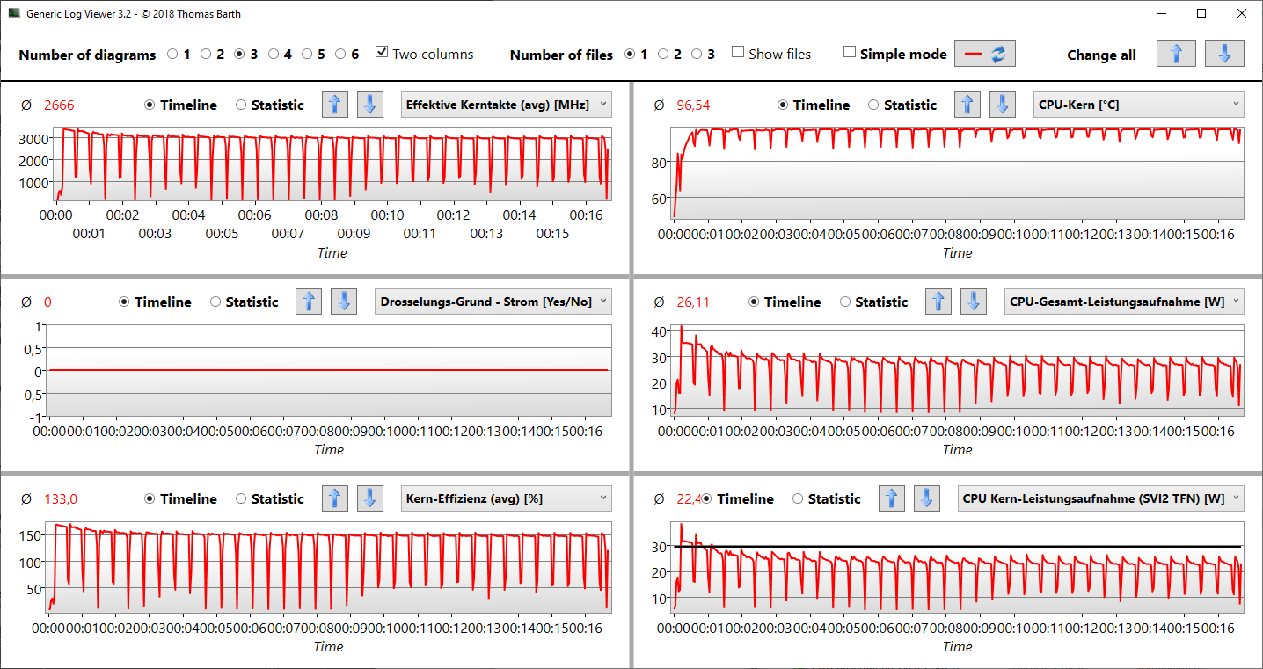Click up arrow in CPU Kern-Leistungsaufnahme diagram header
This screenshot has height=669, width=1263.
pos(892,498)
